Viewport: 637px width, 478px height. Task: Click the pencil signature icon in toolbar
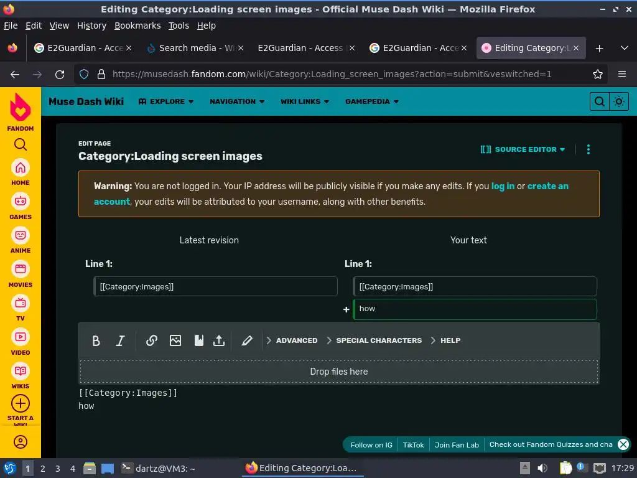click(246, 340)
